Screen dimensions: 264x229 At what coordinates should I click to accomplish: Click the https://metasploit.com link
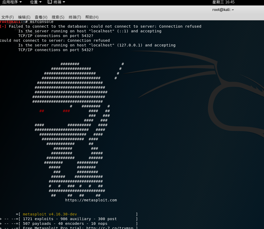(91, 200)
